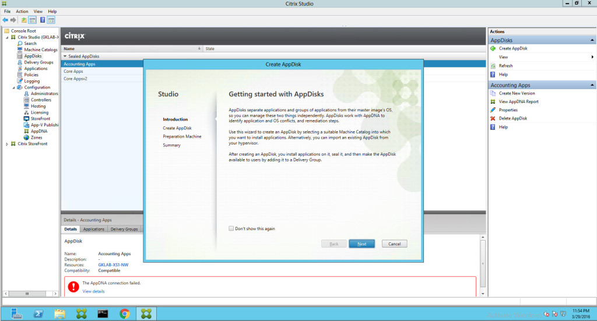Click Properties action for Accounting Apps
Viewport: 597px width, 321px height.
pyautogui.click(x=508, y=110)
